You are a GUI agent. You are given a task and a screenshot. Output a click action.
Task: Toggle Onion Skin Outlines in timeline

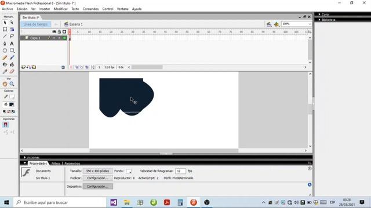coord(82,68)
